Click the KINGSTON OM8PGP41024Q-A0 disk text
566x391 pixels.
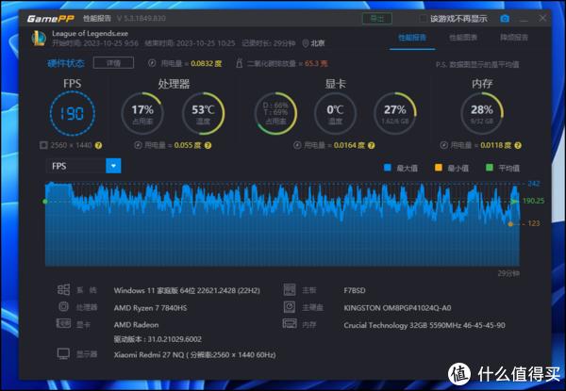pyautogui.click(x=397, y=308)
